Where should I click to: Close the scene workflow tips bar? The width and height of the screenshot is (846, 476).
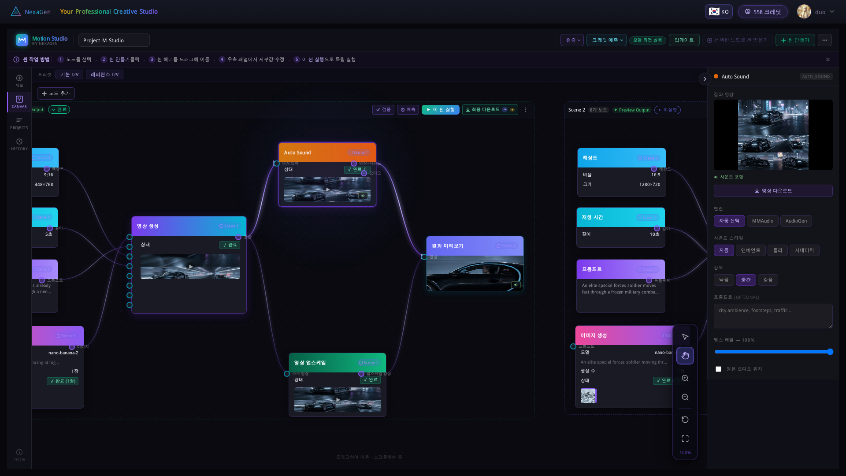tap(828, 59)
